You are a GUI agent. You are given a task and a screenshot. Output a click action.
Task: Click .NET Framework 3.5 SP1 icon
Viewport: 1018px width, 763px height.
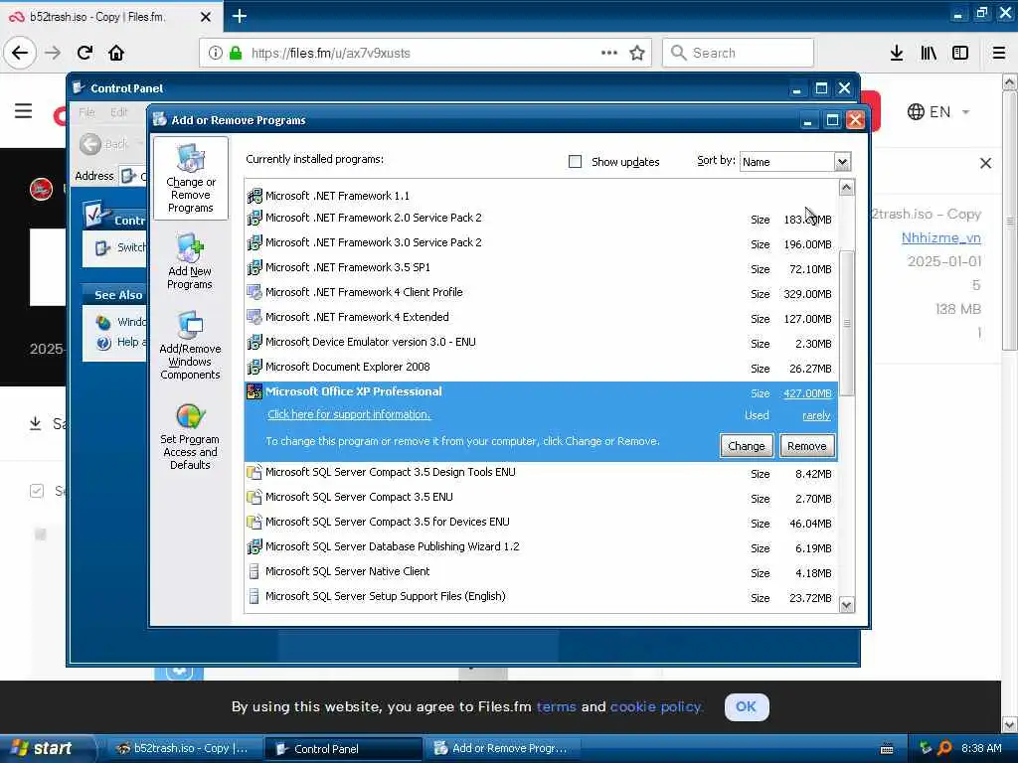[254, 267]
